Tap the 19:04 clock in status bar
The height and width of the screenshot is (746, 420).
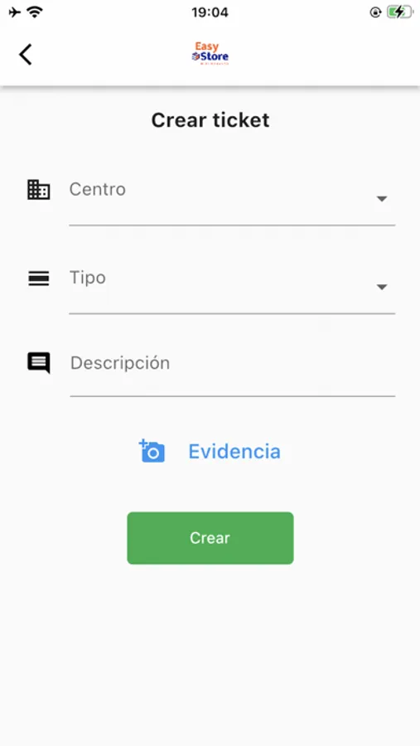[210, 12]
